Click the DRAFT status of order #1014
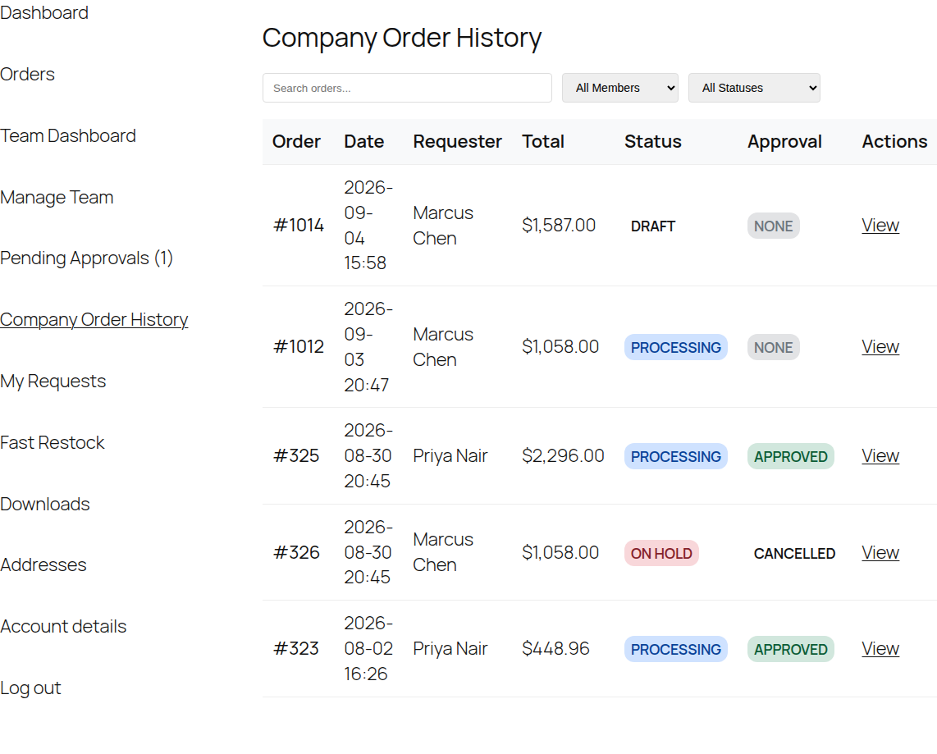 (652, 226)
